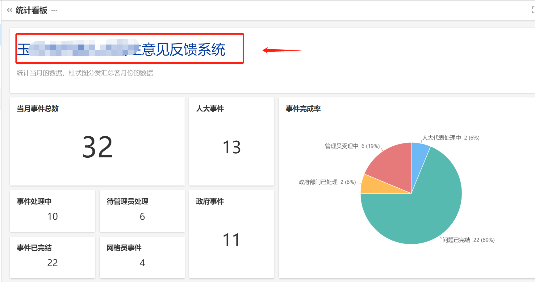Select pie label 管理员受理中 6 (19%)
Screen dimensions: 535x282
coord(352,146)
